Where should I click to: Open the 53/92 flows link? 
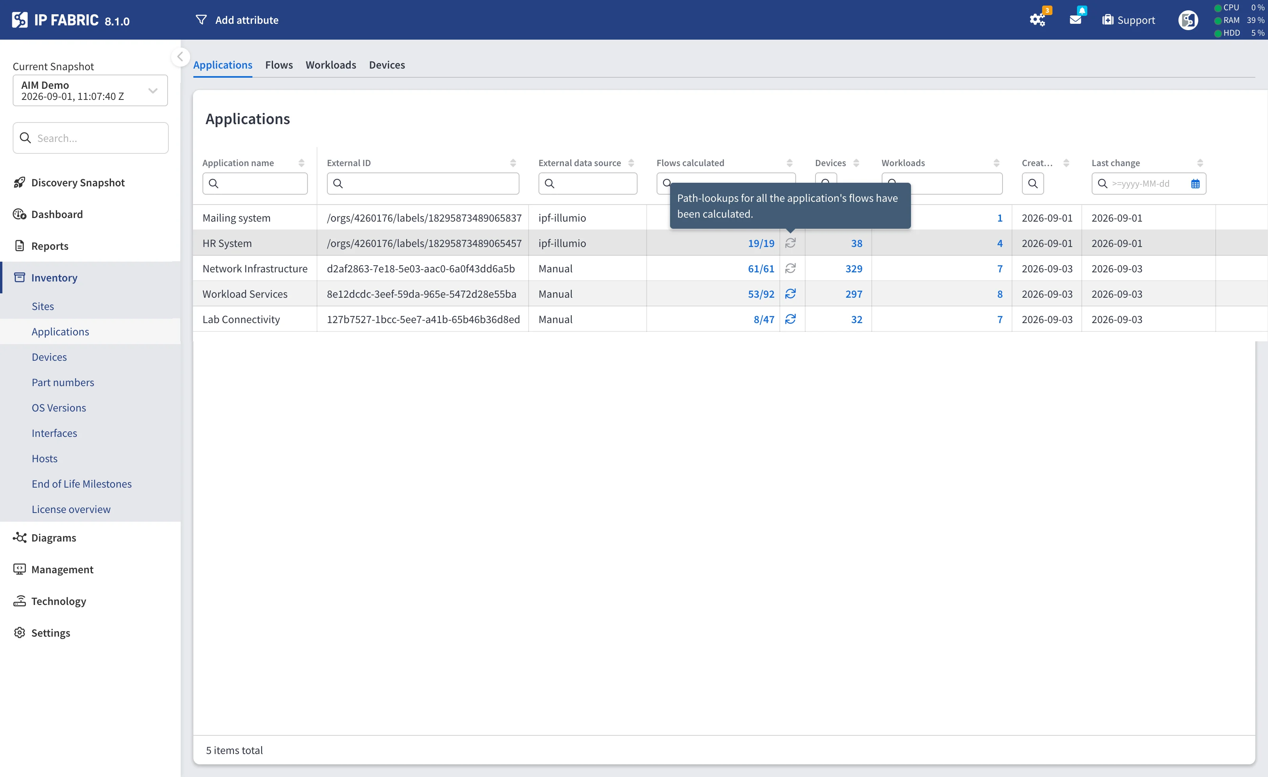click(761, 293)
